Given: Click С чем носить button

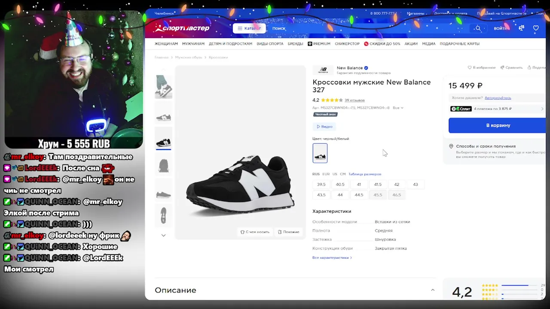Looking at the screenshot, I should [255, 232].
